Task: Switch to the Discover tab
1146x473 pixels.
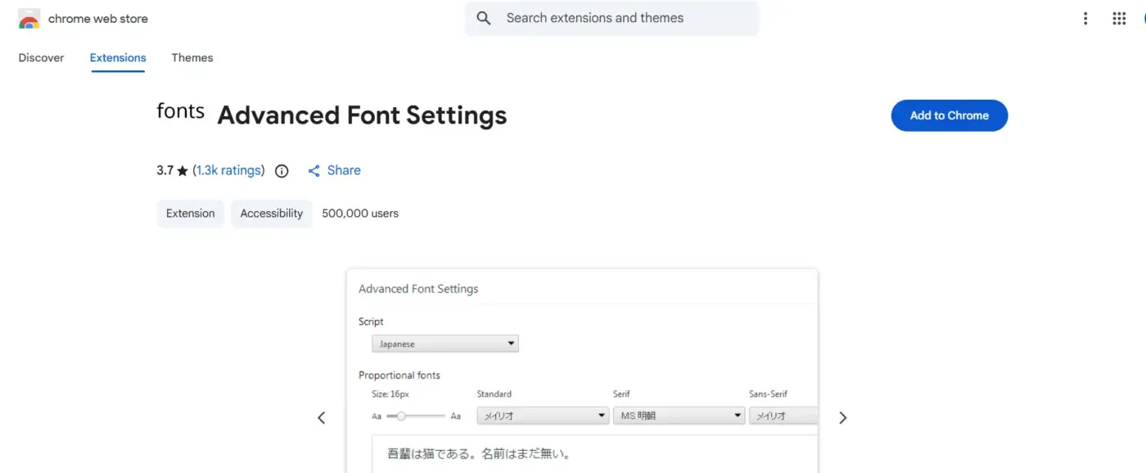Action: coord(41,58)
